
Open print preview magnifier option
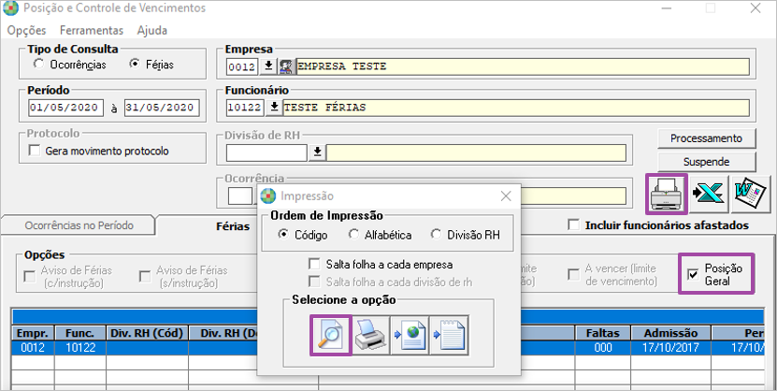tap(330, 335)
